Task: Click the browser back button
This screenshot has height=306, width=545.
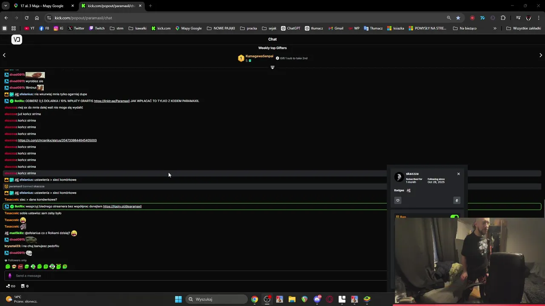Action: point(6,18)
